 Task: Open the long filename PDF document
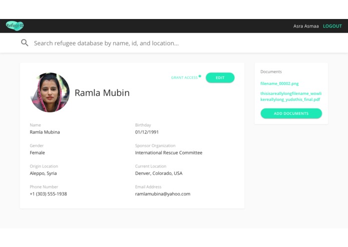point(291,96)
